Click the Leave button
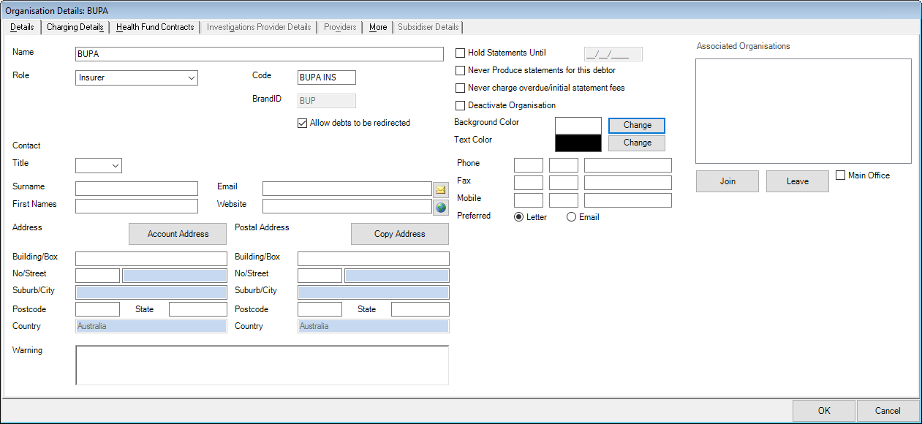 click(798, 181)
